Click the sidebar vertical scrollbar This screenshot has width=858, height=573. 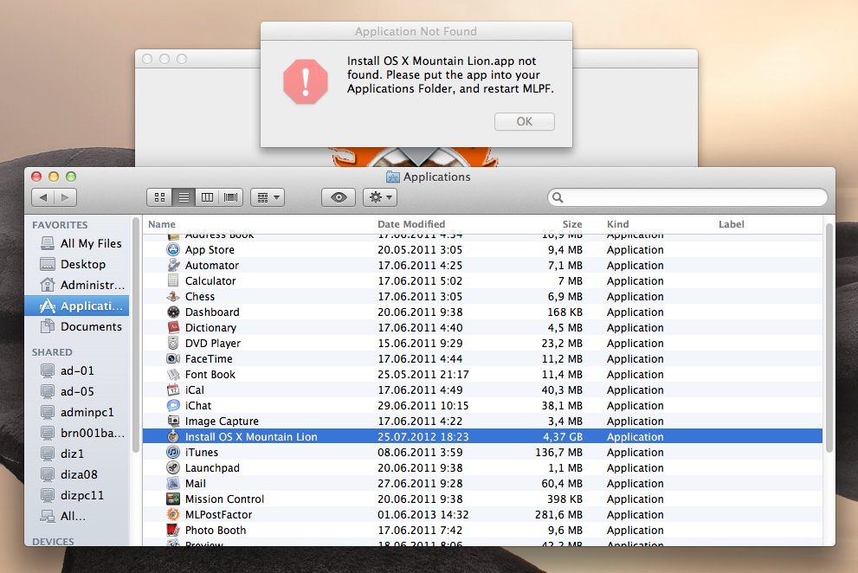point(135,334)
